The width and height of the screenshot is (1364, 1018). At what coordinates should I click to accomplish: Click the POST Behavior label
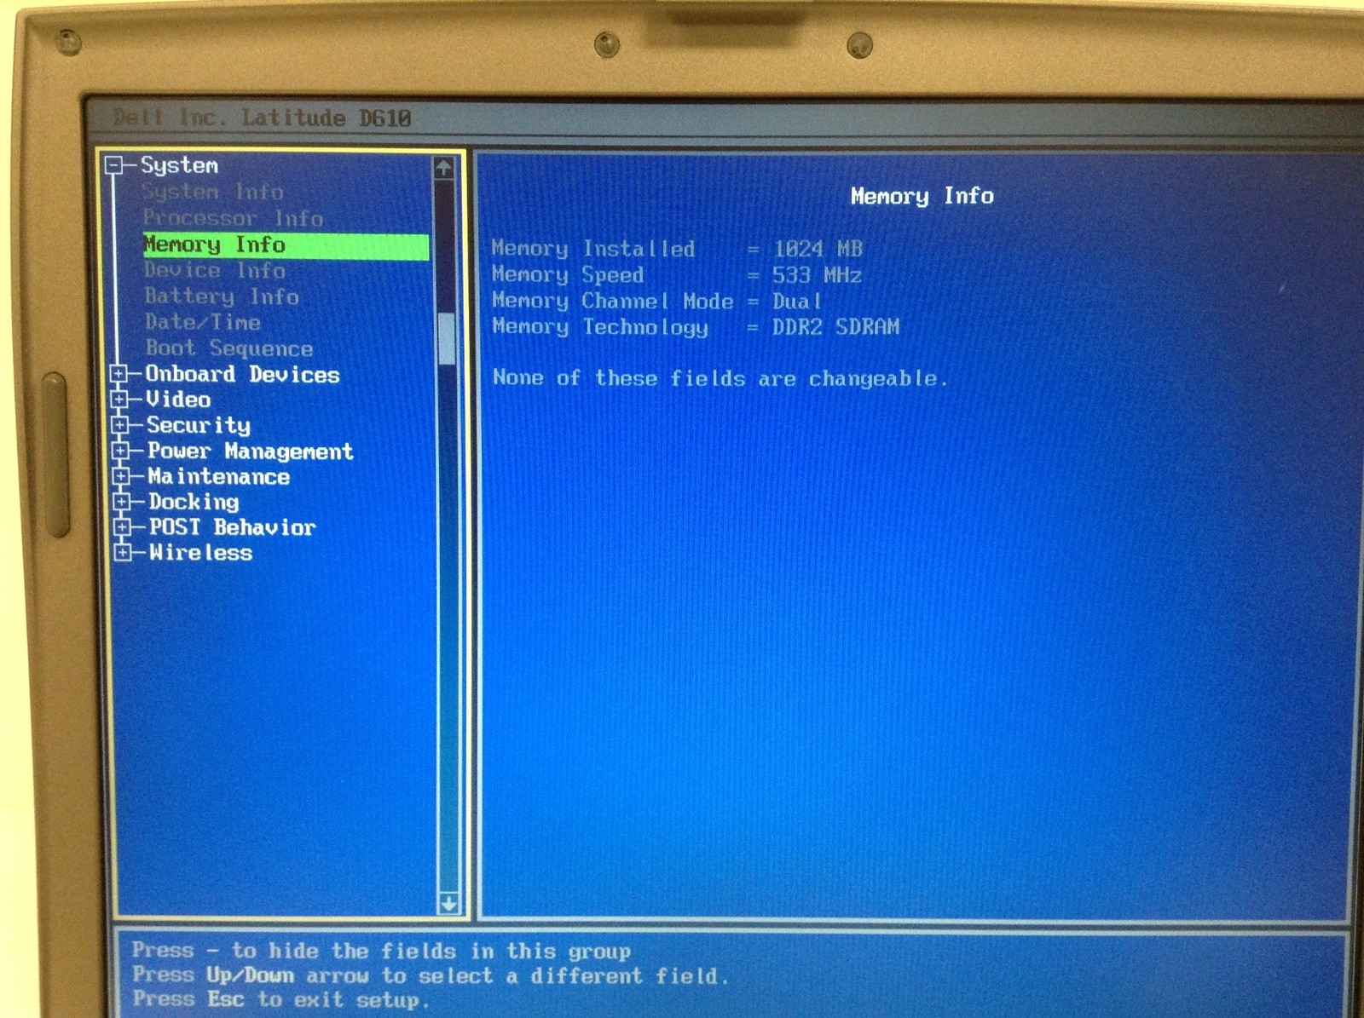pos(233,527)
